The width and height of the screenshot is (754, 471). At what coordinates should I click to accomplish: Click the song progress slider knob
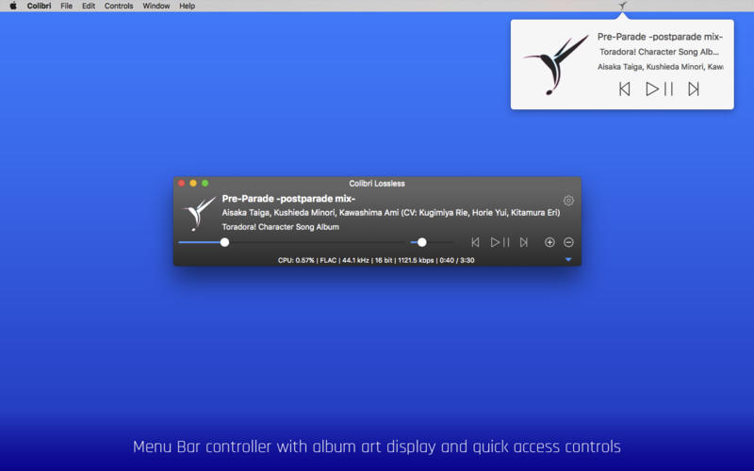(x=224, y=242)
